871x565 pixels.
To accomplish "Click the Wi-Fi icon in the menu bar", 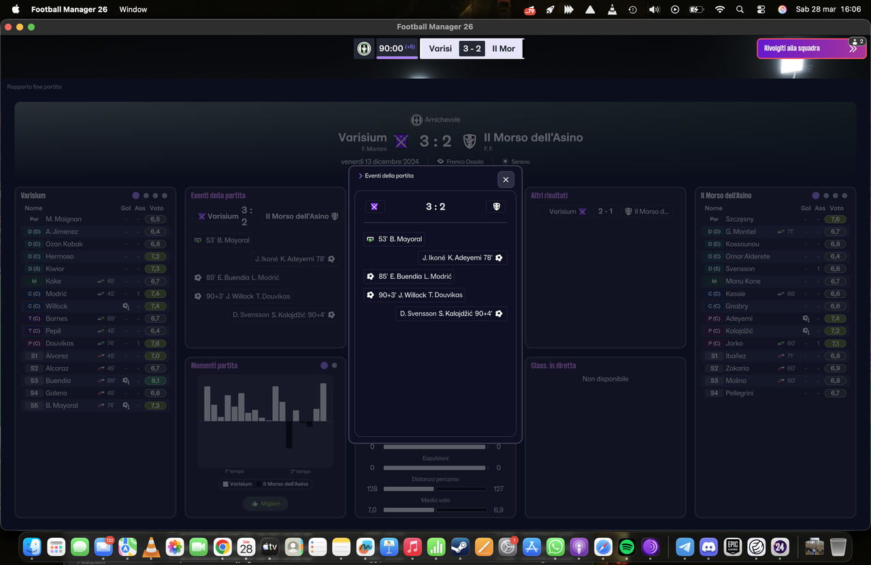I will click(720, 10).
